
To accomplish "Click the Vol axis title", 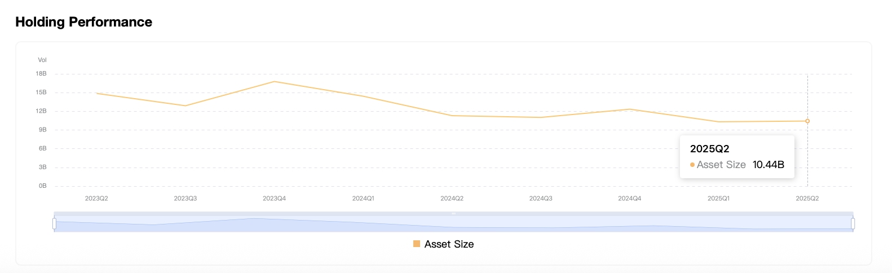I will click(42, 60).
